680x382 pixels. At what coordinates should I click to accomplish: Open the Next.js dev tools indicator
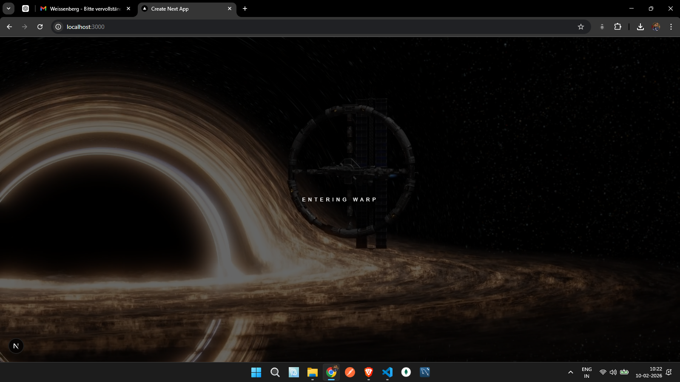pos(16,346)
